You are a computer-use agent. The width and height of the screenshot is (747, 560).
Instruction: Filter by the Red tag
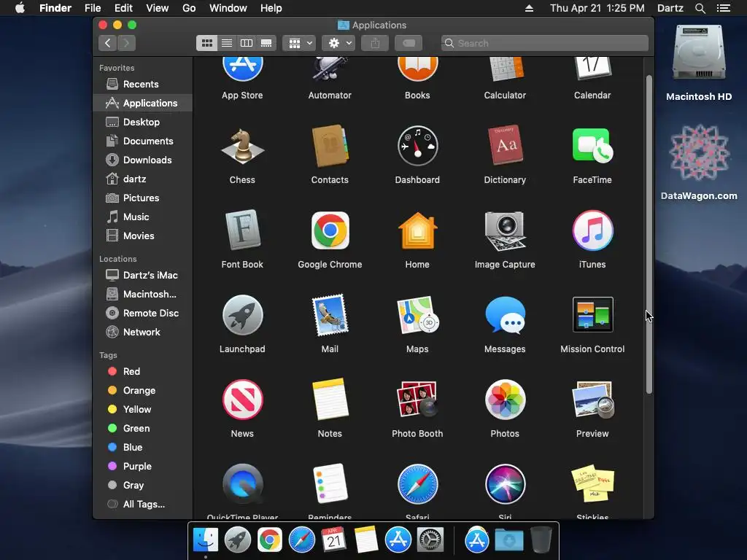point(142,371)
